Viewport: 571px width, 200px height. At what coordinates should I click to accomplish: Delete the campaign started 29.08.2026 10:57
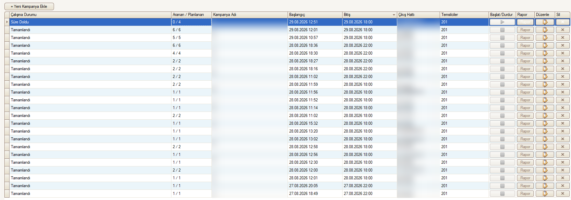(563, 38)
